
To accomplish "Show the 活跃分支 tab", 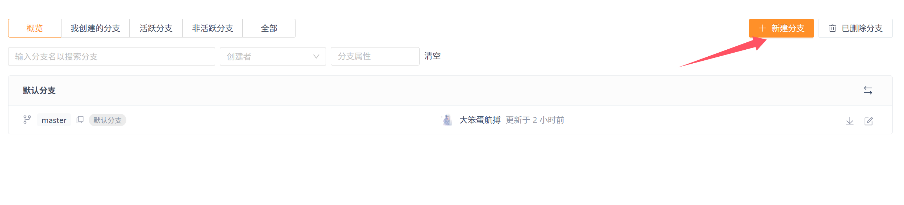I will click(x=156, y=28).
